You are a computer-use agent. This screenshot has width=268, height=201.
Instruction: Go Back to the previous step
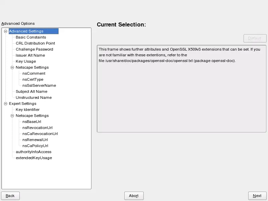(x=10, y=196)
